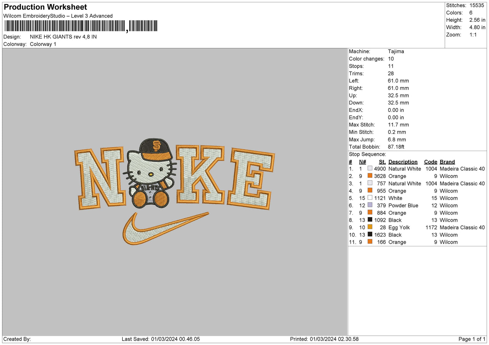Image resolution: width=489 pixels, height=345 pixels.
Task: Click the Orange swatch in stop row 4
Action: [x=370, y=191]
